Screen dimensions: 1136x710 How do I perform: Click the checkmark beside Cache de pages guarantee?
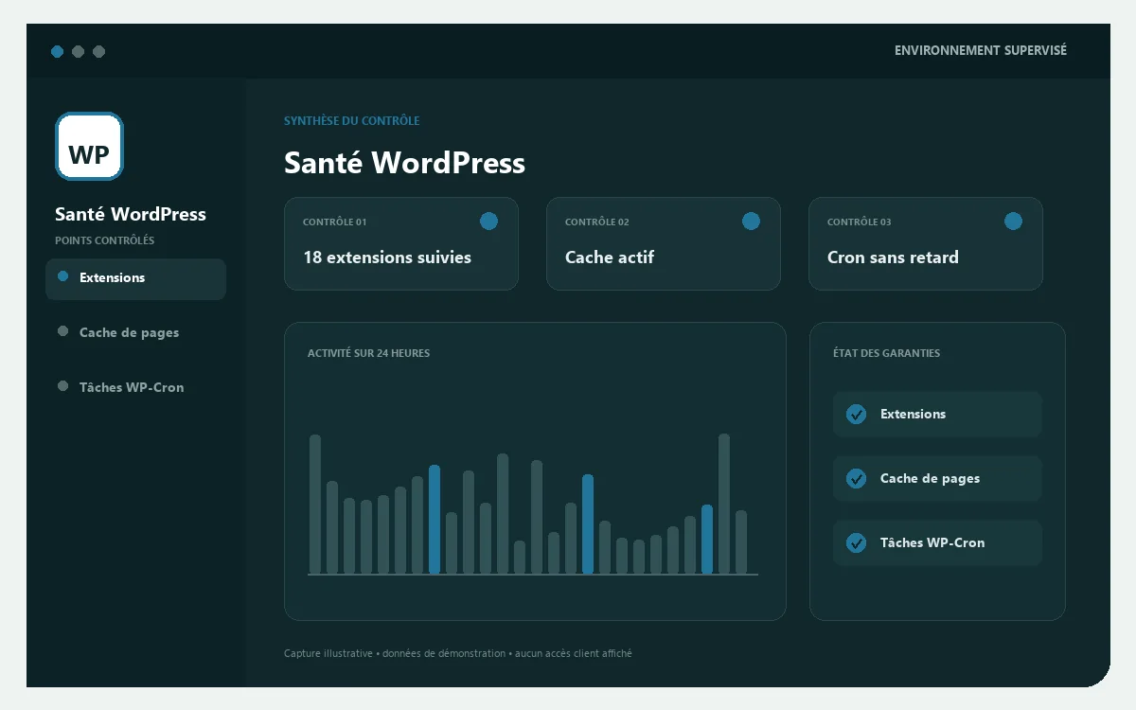tap(856, 478)
